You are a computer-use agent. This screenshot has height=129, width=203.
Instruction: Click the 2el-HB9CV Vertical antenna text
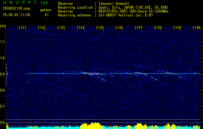[126, 15]
